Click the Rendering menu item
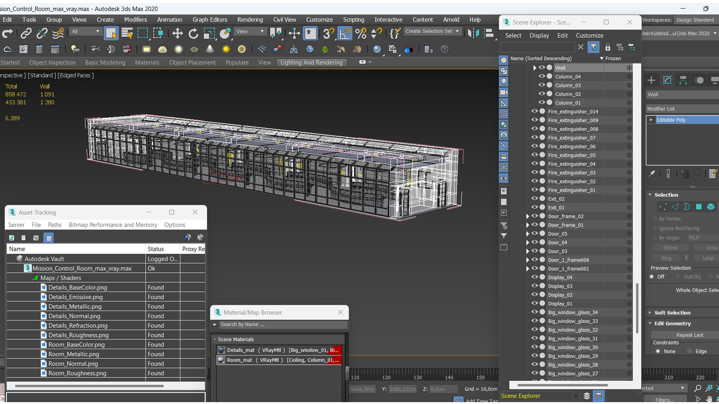 (249, 20)
